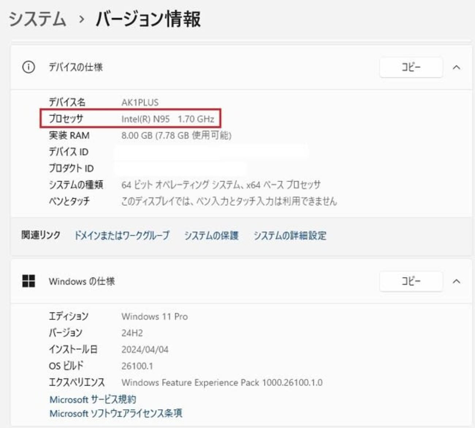
Task: Open システムの詳細設定 link
Action: (x=290, y=235)
